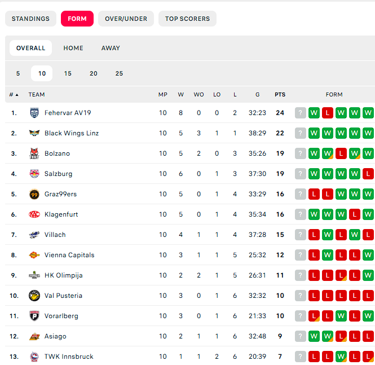375x365 pixels.
Task: Click the red L result in Fehervar's form
Action: point(328,113)
